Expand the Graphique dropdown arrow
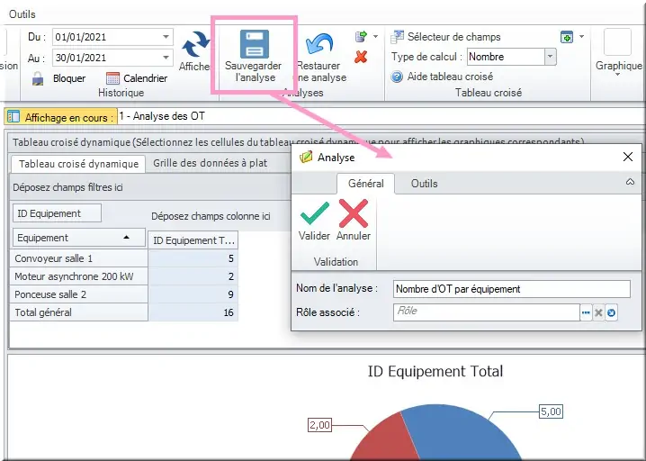This screenshot has height=461, width=646. pos(617,75)
